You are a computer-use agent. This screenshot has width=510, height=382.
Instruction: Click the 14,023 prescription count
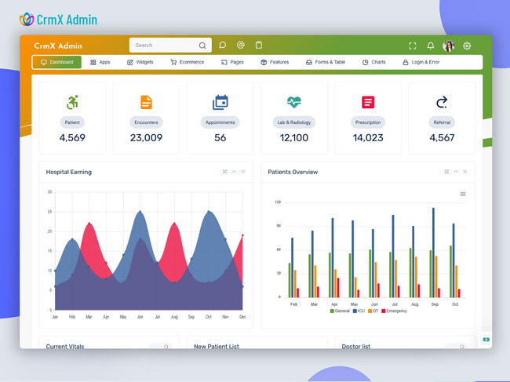tap(368, 138)
